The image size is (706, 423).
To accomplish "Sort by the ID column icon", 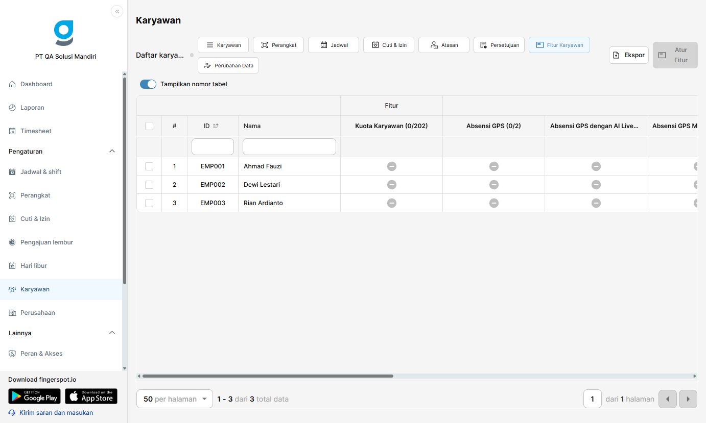I will [216, 126].
